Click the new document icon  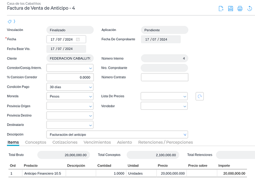pos(221,8)
